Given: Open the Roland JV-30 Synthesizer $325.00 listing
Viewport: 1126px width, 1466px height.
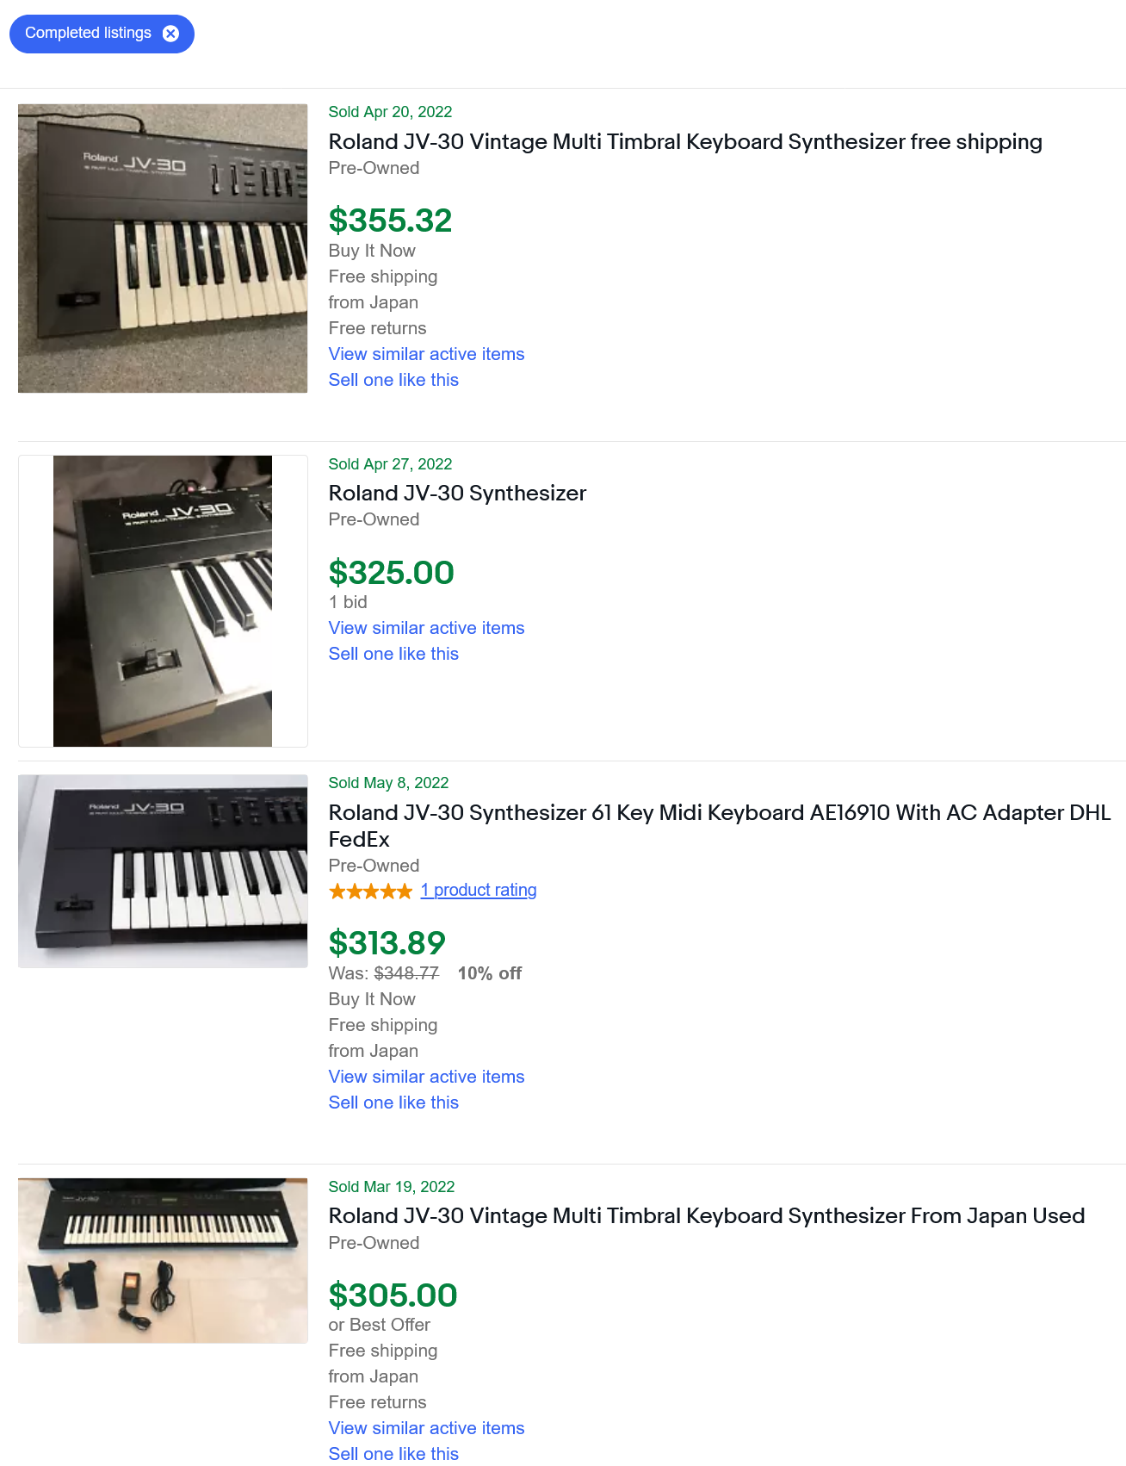Looking at the screenshot, I should pyautogui.click(x=457, y=494).
